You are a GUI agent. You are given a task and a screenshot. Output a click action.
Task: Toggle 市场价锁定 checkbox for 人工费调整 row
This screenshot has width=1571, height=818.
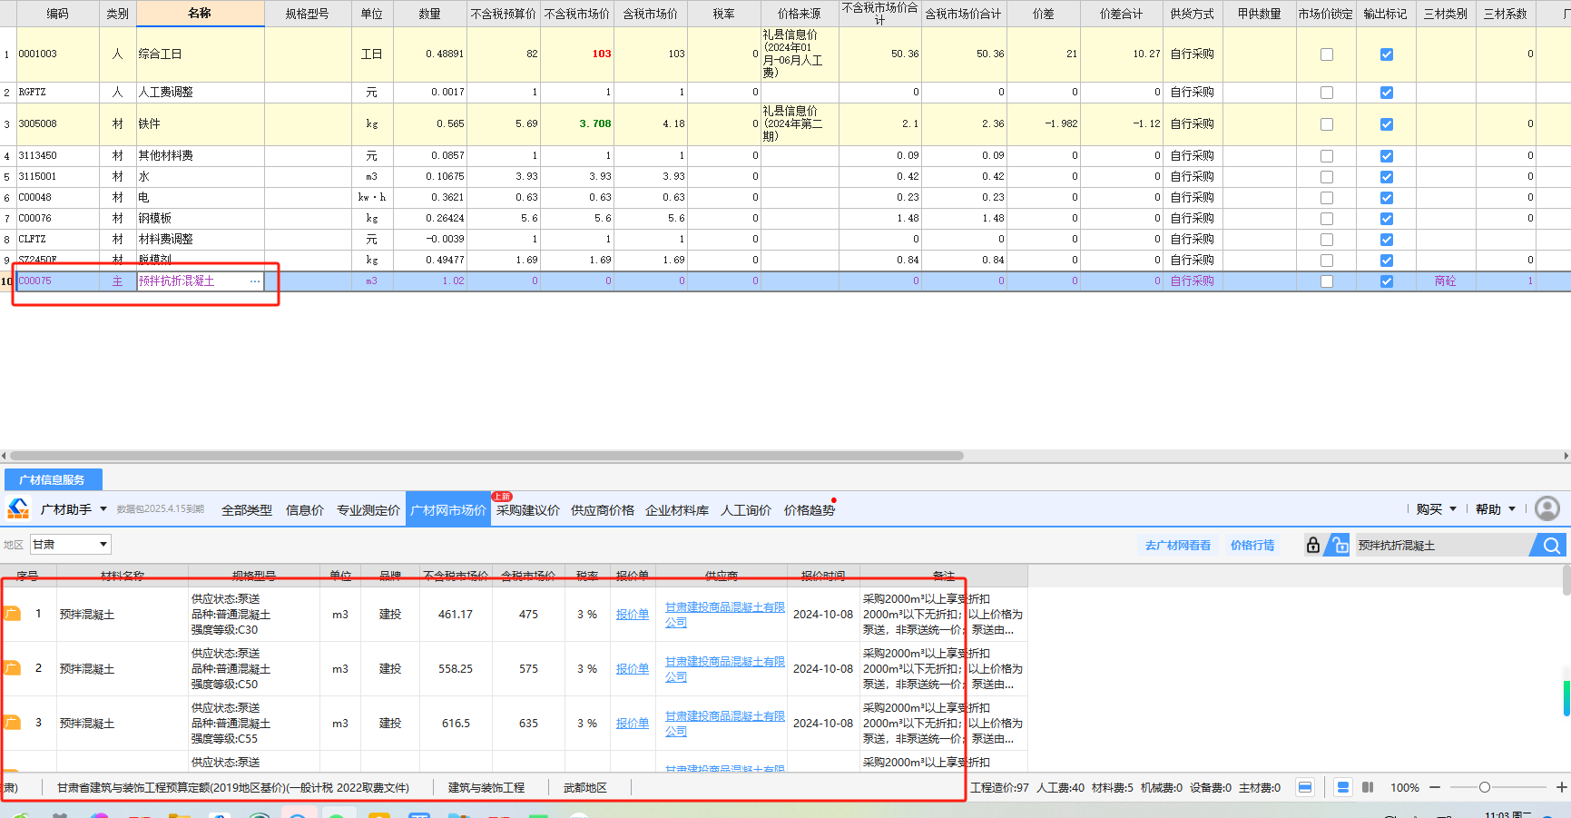[x=1327, y=93]
